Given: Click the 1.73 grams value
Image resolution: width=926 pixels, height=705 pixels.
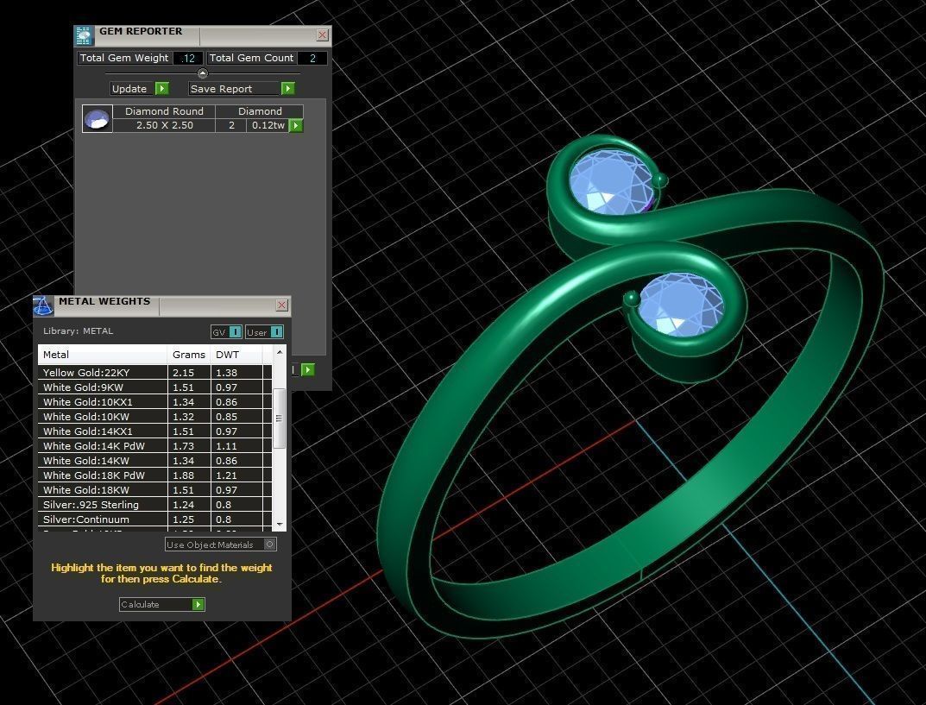Looking at the screenshot, I should [x=183, y=446].
